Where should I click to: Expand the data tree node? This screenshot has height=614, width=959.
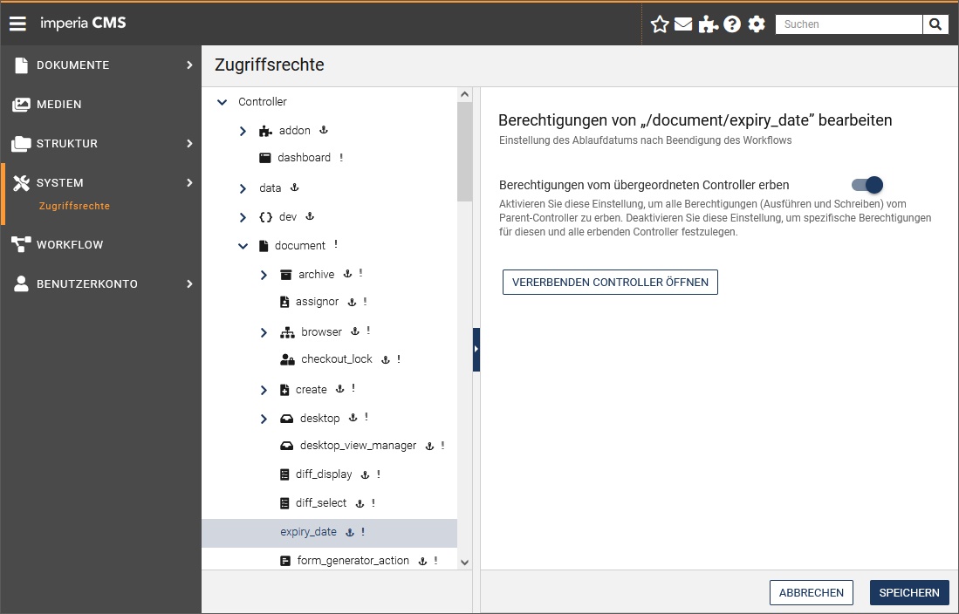click(x=243, y=188)
